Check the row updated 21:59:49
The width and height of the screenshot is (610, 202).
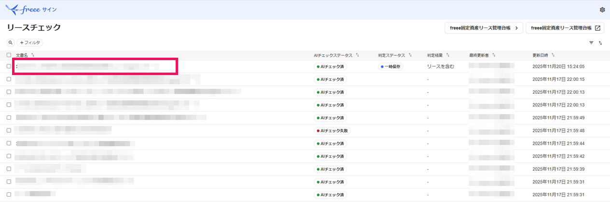[9, 117]
